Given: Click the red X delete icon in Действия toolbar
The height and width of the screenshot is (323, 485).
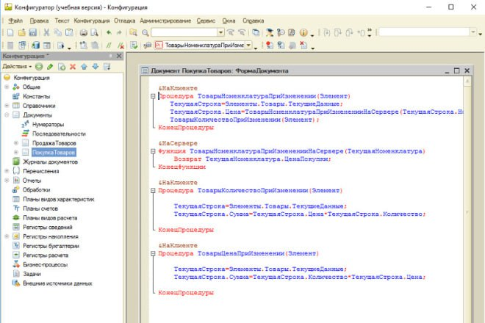Looking at the screenshot, I should coord(73,67).
